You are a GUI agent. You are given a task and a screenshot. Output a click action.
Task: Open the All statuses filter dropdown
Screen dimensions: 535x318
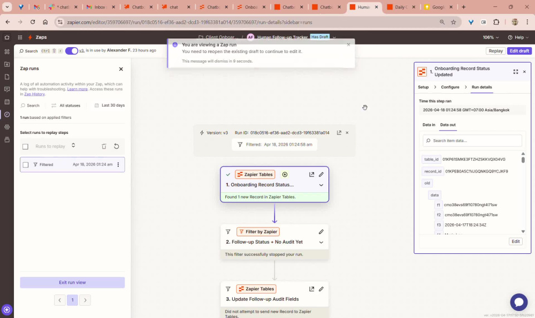tap(66, 105)
